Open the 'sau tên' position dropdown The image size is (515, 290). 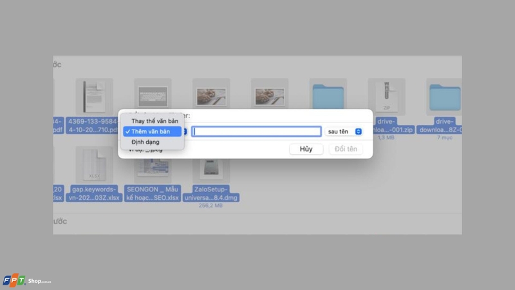tap(344, 131)
